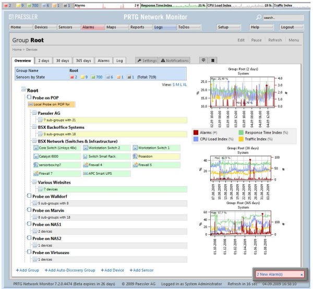Click the red 2 sensors icon in Sensors by State
Viewport: 313px width, 289px height.
[x=72, y=77]
